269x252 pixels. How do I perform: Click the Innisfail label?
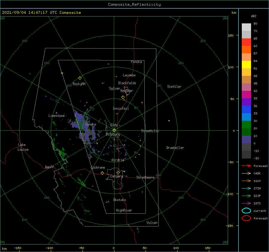pos(121,108)
